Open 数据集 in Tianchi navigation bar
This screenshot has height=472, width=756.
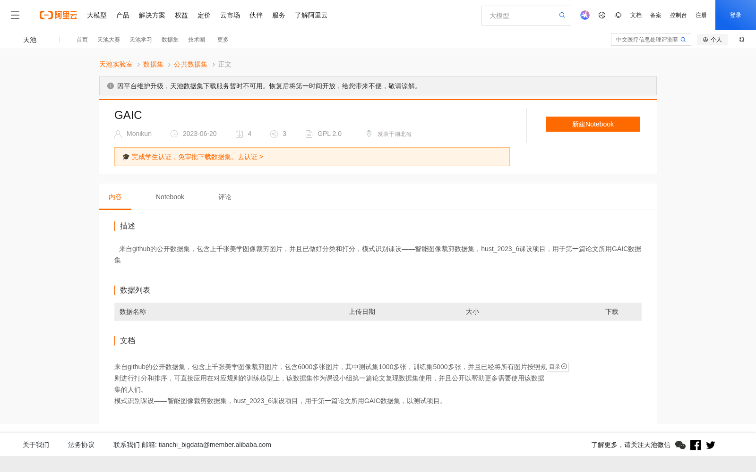170,40
